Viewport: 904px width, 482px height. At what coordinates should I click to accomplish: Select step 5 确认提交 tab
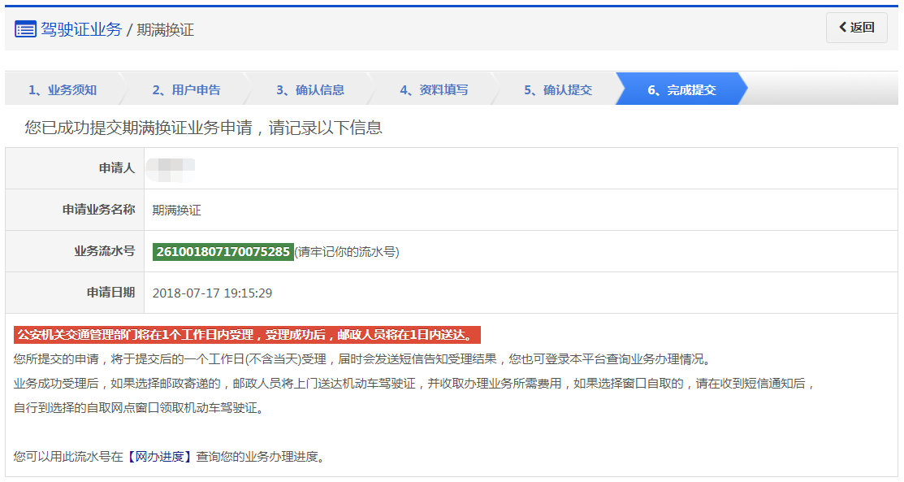click(x=557, y=89)
